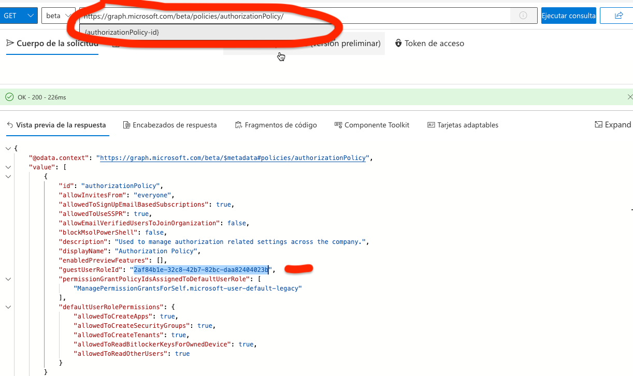Open the Tarjetas adaptables tab
633x376 pixels.
point(463,125)
